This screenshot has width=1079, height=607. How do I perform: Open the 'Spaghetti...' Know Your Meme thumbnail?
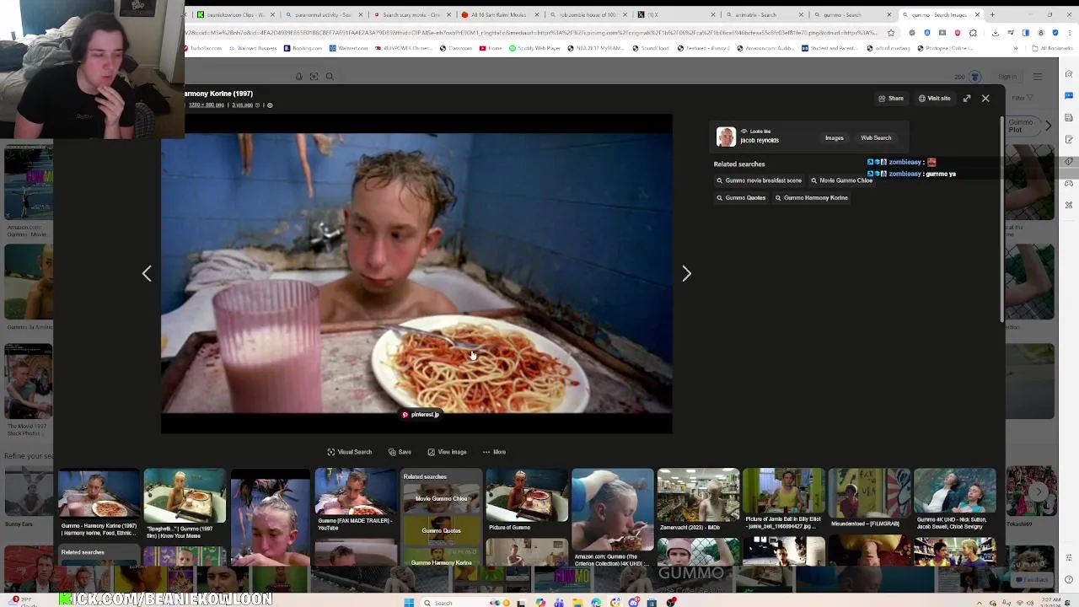coord(185,504)
